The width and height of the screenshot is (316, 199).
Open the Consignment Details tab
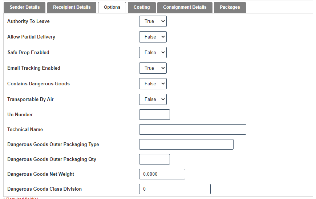pyautogui.click(x=185, y=7)
